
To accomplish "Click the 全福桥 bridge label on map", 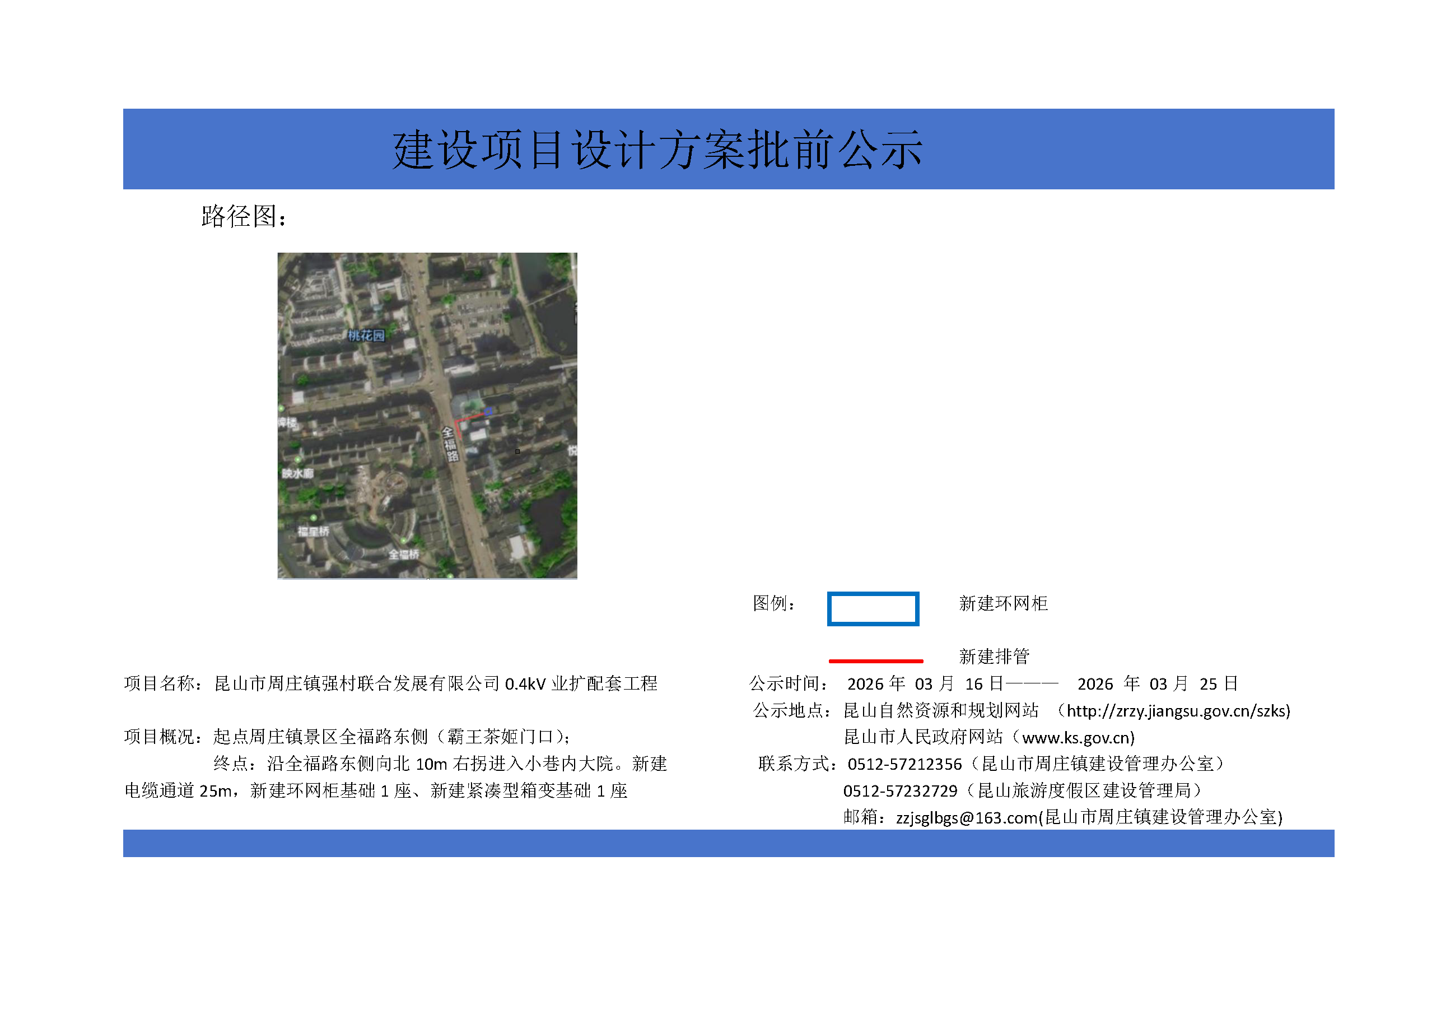I will [404, 555].
